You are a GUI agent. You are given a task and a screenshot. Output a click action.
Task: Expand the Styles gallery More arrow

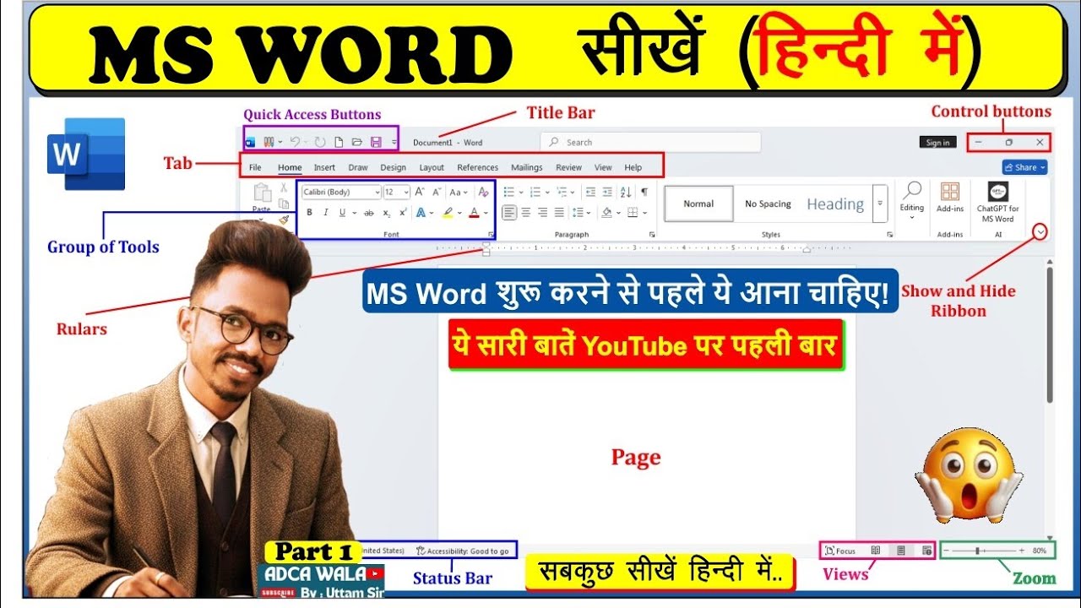(x=881, y=204)
